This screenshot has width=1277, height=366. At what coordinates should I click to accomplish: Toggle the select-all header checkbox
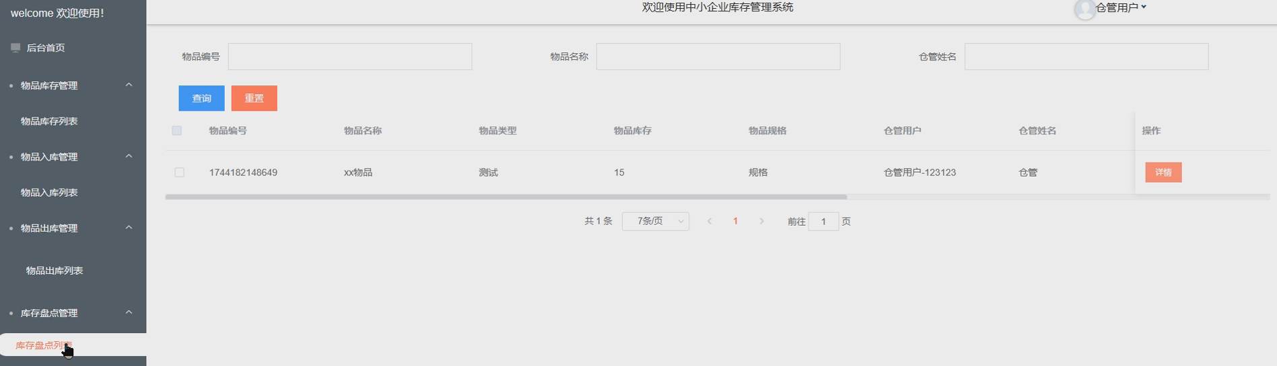pyautogui.click(x=177, y=130)
